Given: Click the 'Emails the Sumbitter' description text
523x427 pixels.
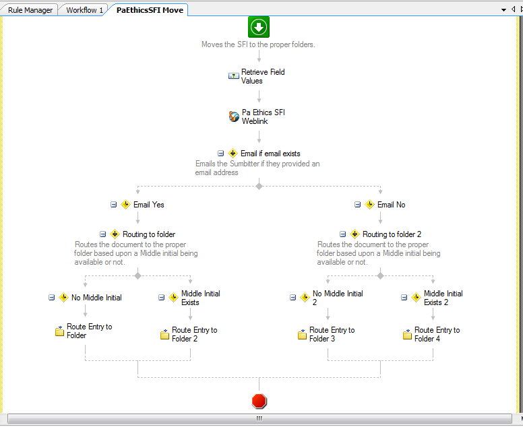Looking at the screenshot, I should (257, 168).
